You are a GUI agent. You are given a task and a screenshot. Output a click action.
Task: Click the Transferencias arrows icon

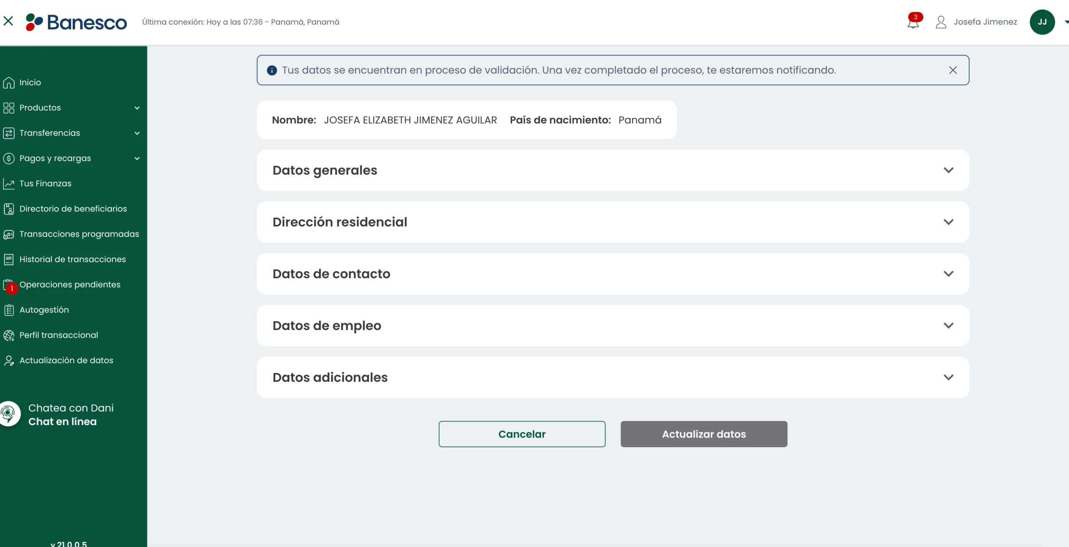coord(9,133)
